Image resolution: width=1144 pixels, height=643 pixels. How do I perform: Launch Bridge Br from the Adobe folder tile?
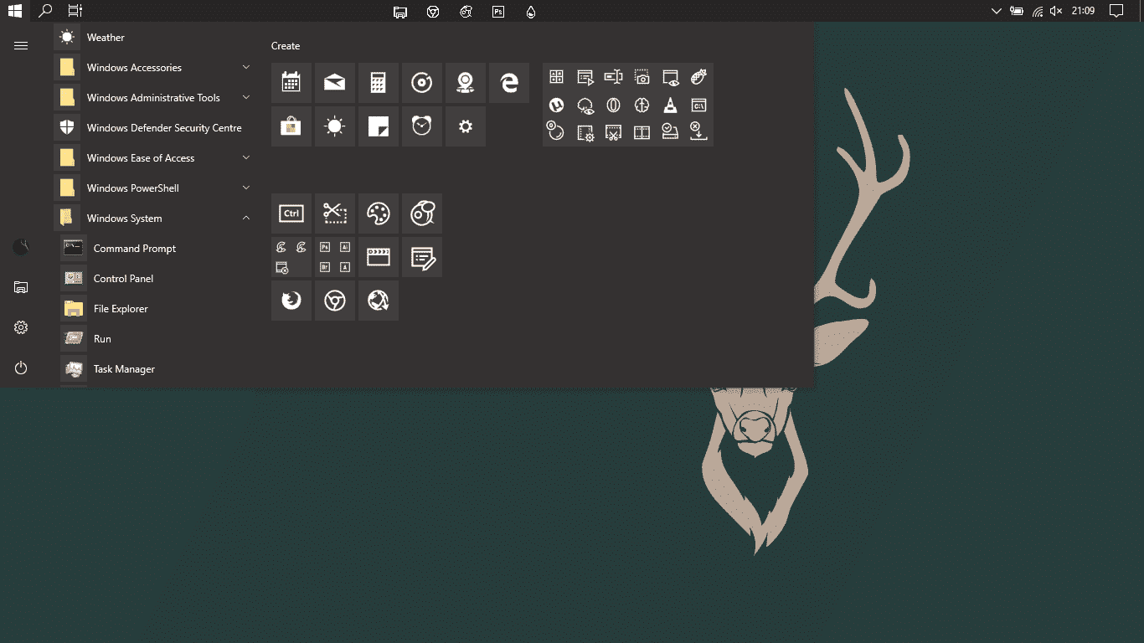pyautogui.click(x=325, y=267)
